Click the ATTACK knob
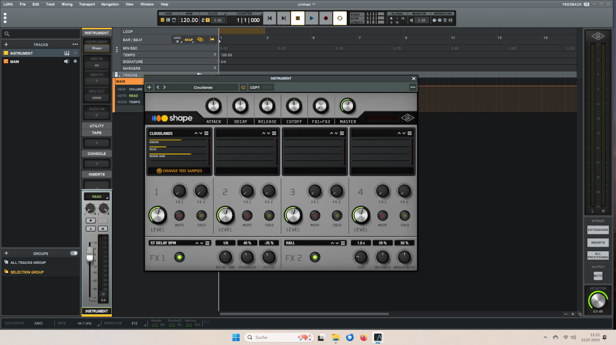 214,106
